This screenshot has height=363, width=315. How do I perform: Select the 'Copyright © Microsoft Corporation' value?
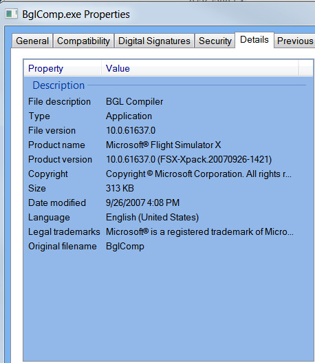[x=199, y=174]
